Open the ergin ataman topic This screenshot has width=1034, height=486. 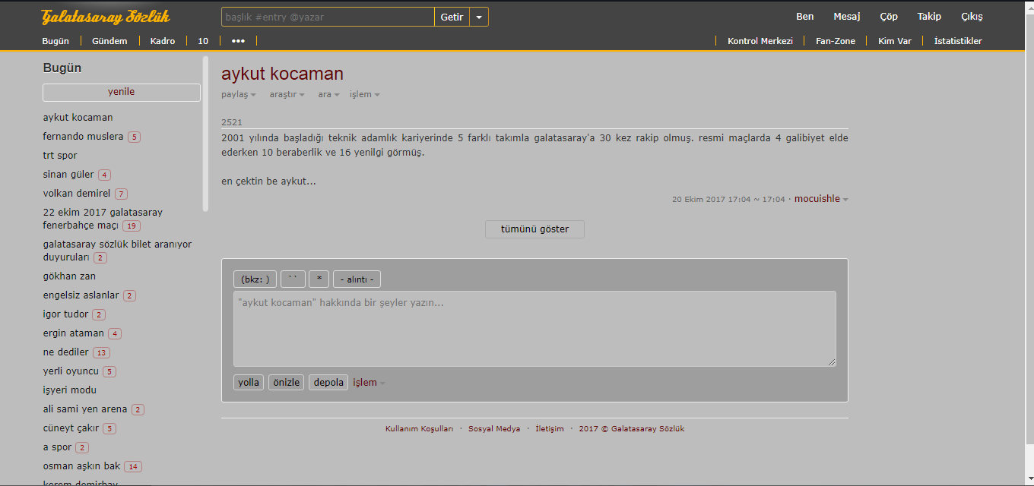pyautogui.click(x=73, y=333)
